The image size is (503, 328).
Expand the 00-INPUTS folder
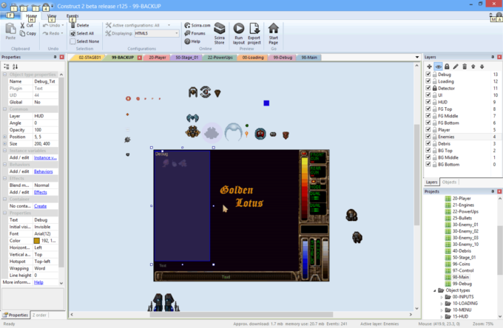[x=442, y=297]
